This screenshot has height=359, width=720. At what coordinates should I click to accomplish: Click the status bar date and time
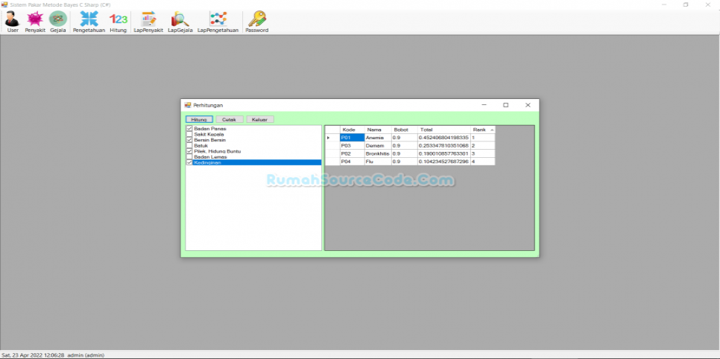pyautogui.click(x=33, y=355)
